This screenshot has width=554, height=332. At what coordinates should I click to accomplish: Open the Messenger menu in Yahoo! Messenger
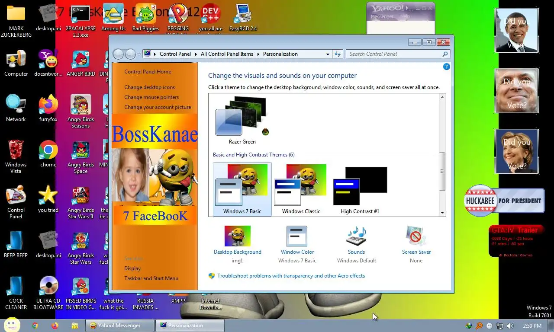point(382,16)
